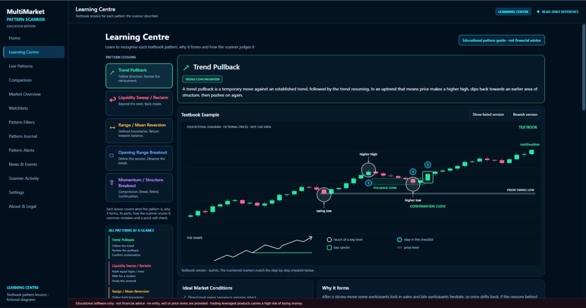The height and width of the screenshot is (308, 586).
Task: Select the Trend Pullback lesson card
Action: pos(139,76)
